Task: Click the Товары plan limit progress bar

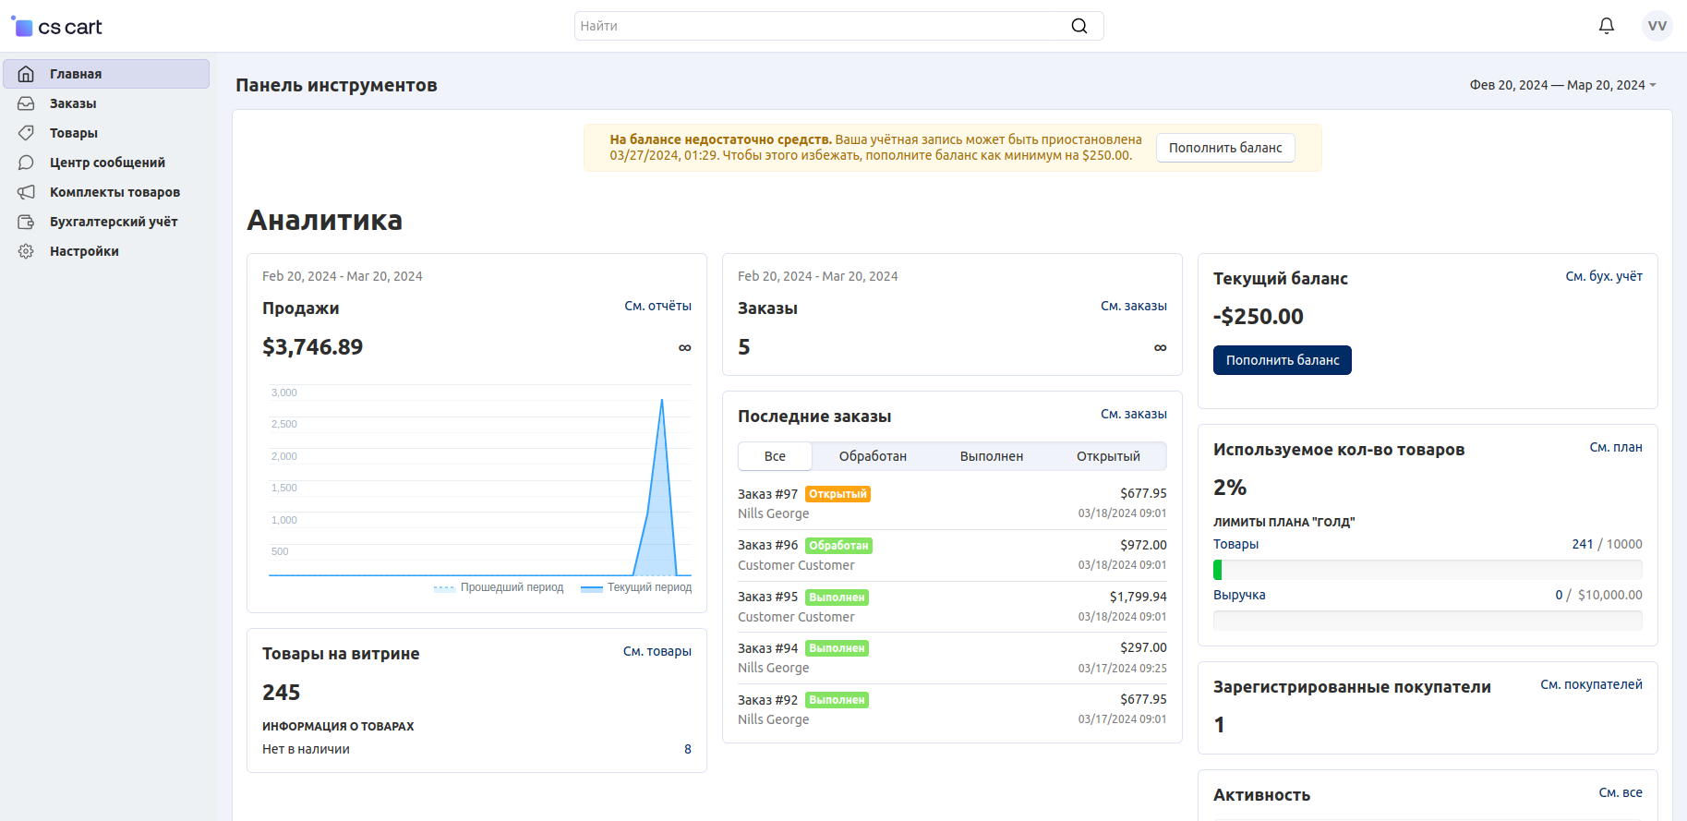Action: coord(1427,570)
